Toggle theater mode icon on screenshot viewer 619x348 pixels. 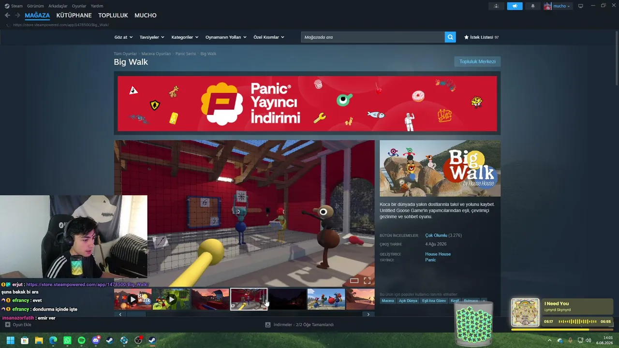click(x=354, y=280)
